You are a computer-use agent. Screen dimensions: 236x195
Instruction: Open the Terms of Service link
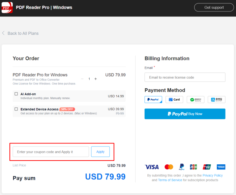170,180
